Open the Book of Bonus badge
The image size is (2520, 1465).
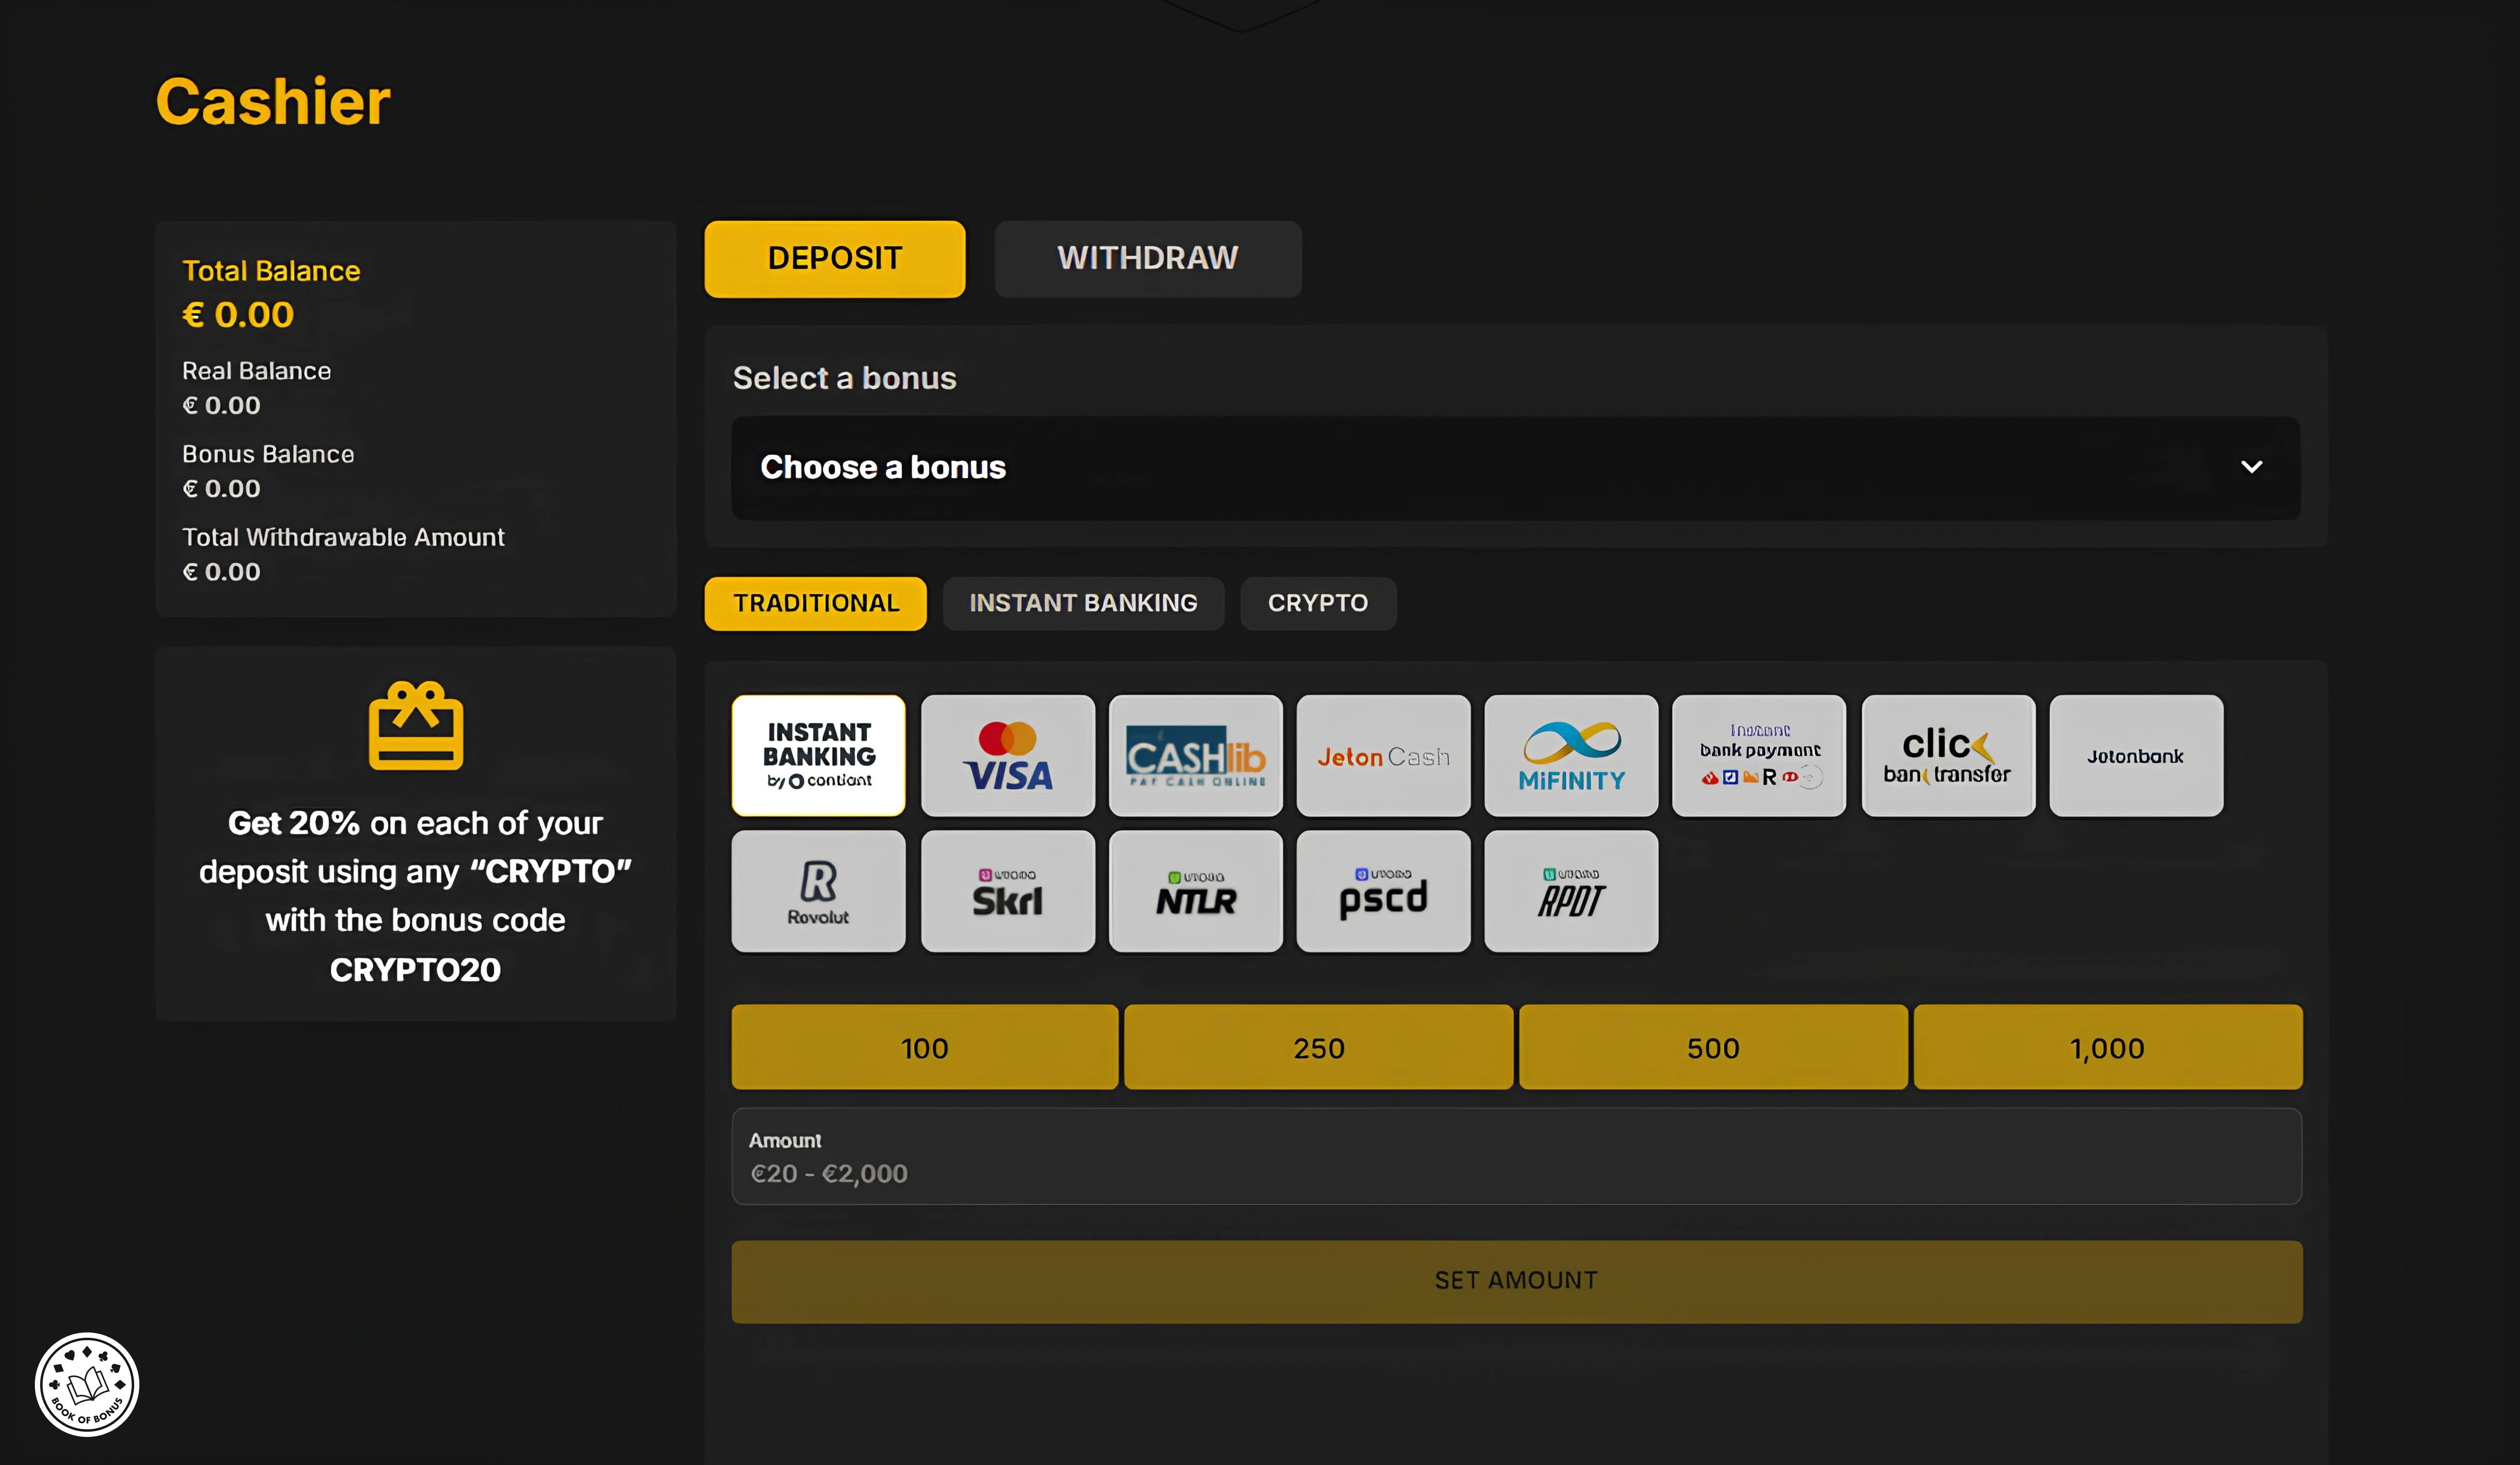point(87,1384)
